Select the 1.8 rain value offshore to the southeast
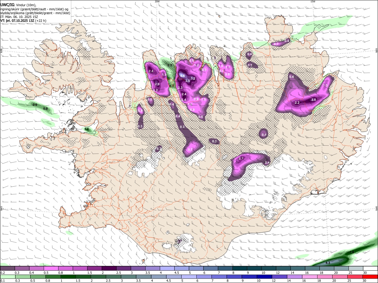Viewport: 378px width, 283px height. [x=352, y=252]
